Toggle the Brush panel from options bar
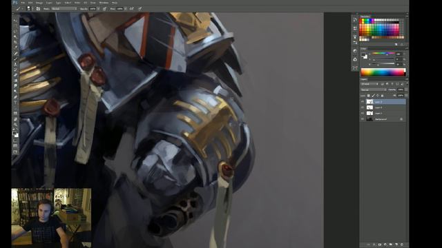This screenshot has height=248, width=442. click(38, 9)
